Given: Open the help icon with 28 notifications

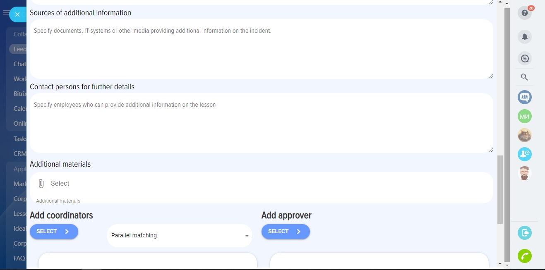Looking at the screenshot, I should coord(524,13).
